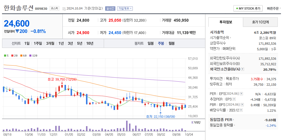283x140 pixels.
Task: Open help icon next to PER EPS(2024.06)
Action: tap(241, 94)
